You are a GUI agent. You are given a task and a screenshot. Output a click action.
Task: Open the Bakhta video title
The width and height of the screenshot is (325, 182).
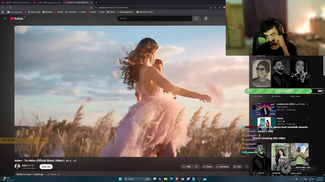(x=280, y=118)
